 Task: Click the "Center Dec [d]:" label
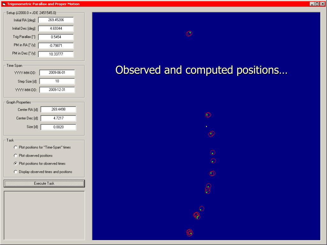[x=27, y=118]
